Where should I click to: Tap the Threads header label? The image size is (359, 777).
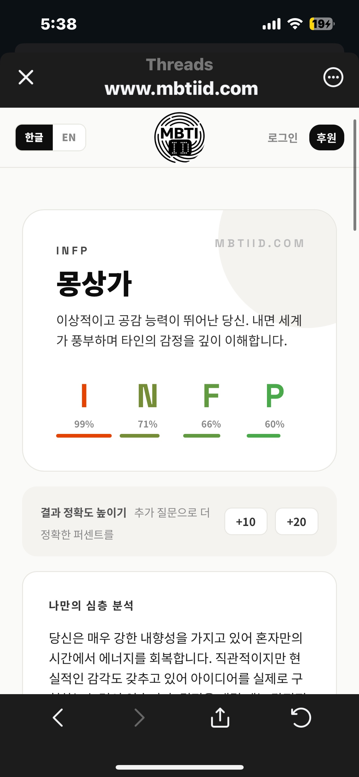click(x=179, y=64)
